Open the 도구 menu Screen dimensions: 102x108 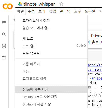pos(78,11)
